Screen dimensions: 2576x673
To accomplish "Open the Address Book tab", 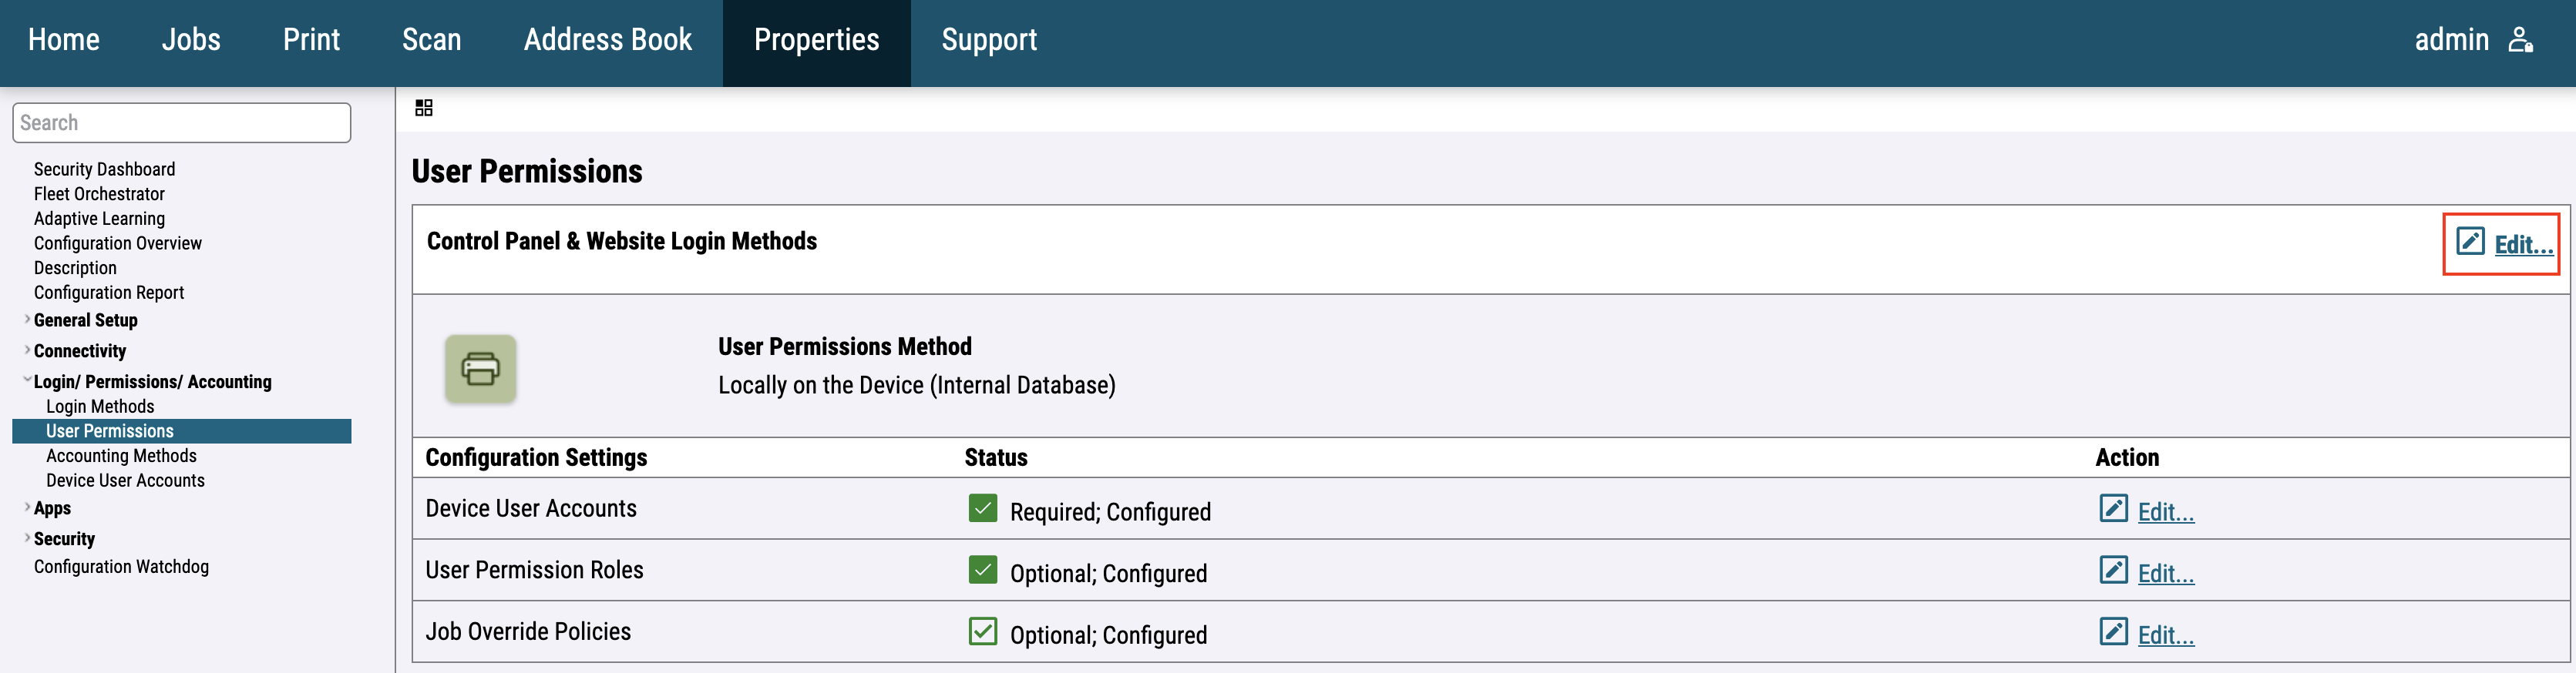I will click(x=607, y=40).
